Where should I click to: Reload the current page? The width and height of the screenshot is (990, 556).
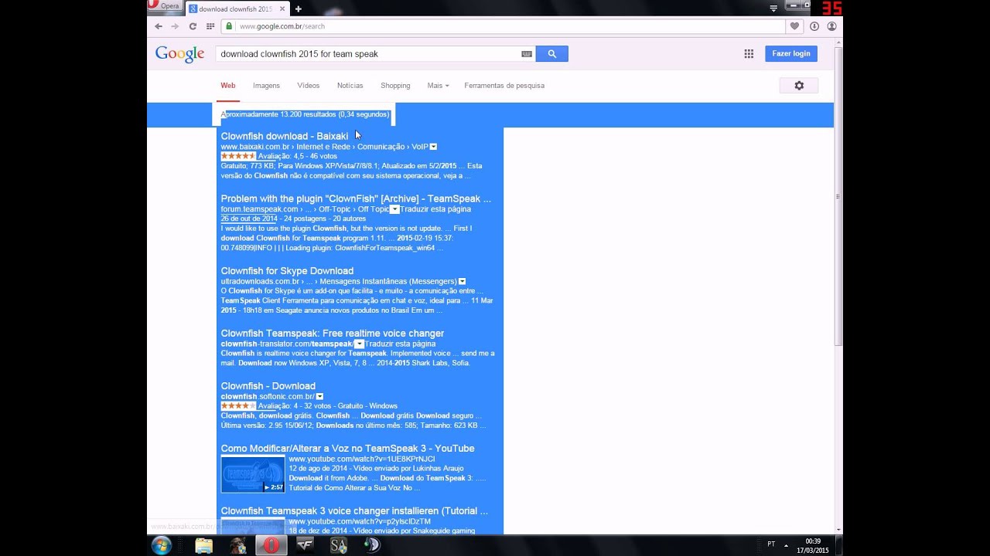pos(193,26)
